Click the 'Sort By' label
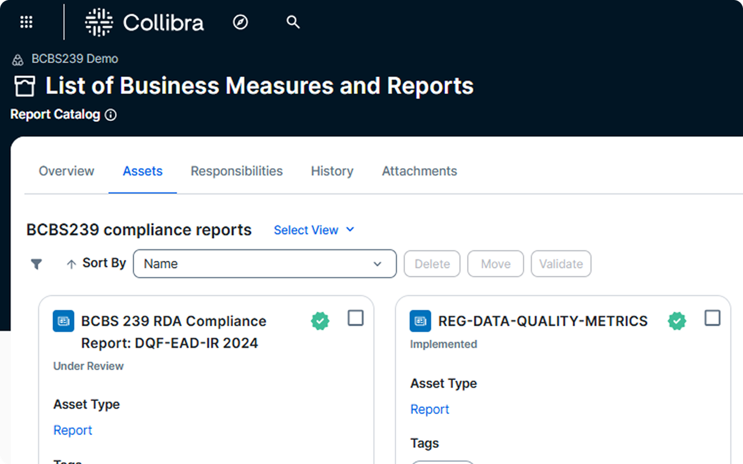743x464 pixels. tap(104, 263)
